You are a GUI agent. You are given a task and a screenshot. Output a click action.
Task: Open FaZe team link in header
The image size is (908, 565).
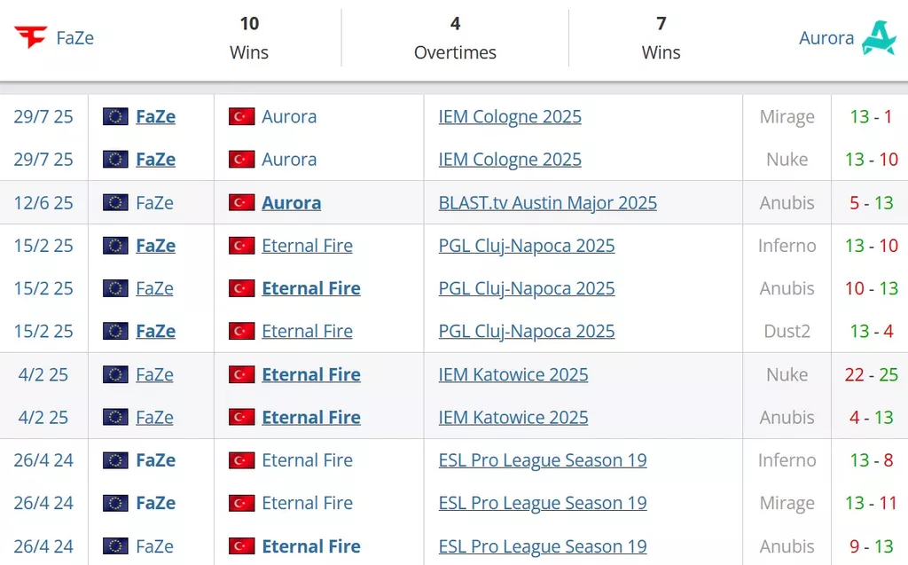[74, 37]
